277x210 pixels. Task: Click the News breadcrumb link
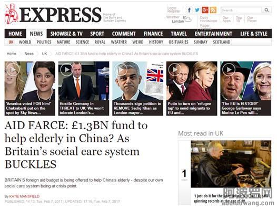29,54
